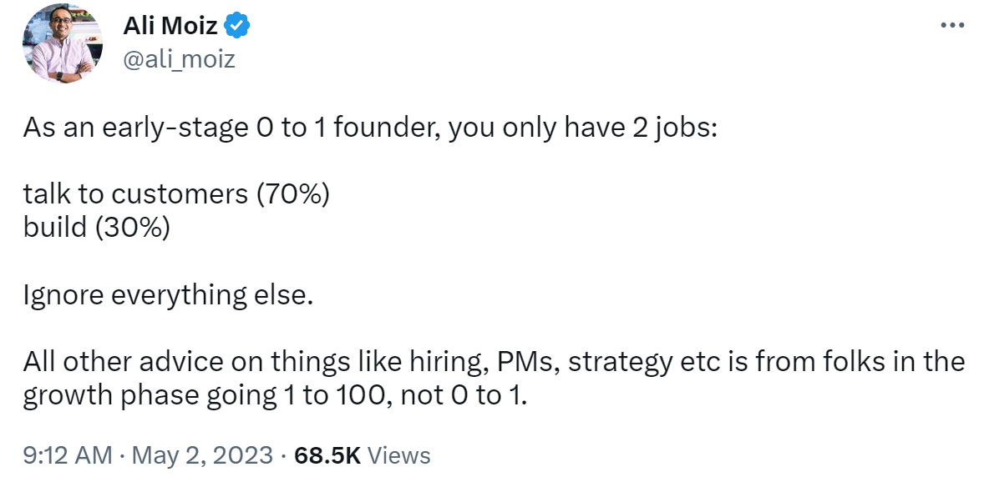Click the tweet's first line about early-stage founders
Screen dimensions: 984x482
(x=370, y=128)
